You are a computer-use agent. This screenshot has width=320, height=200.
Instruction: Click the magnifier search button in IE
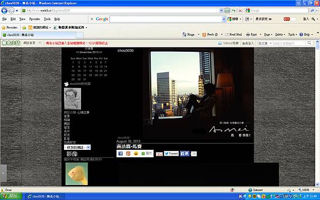coord(312,11)
